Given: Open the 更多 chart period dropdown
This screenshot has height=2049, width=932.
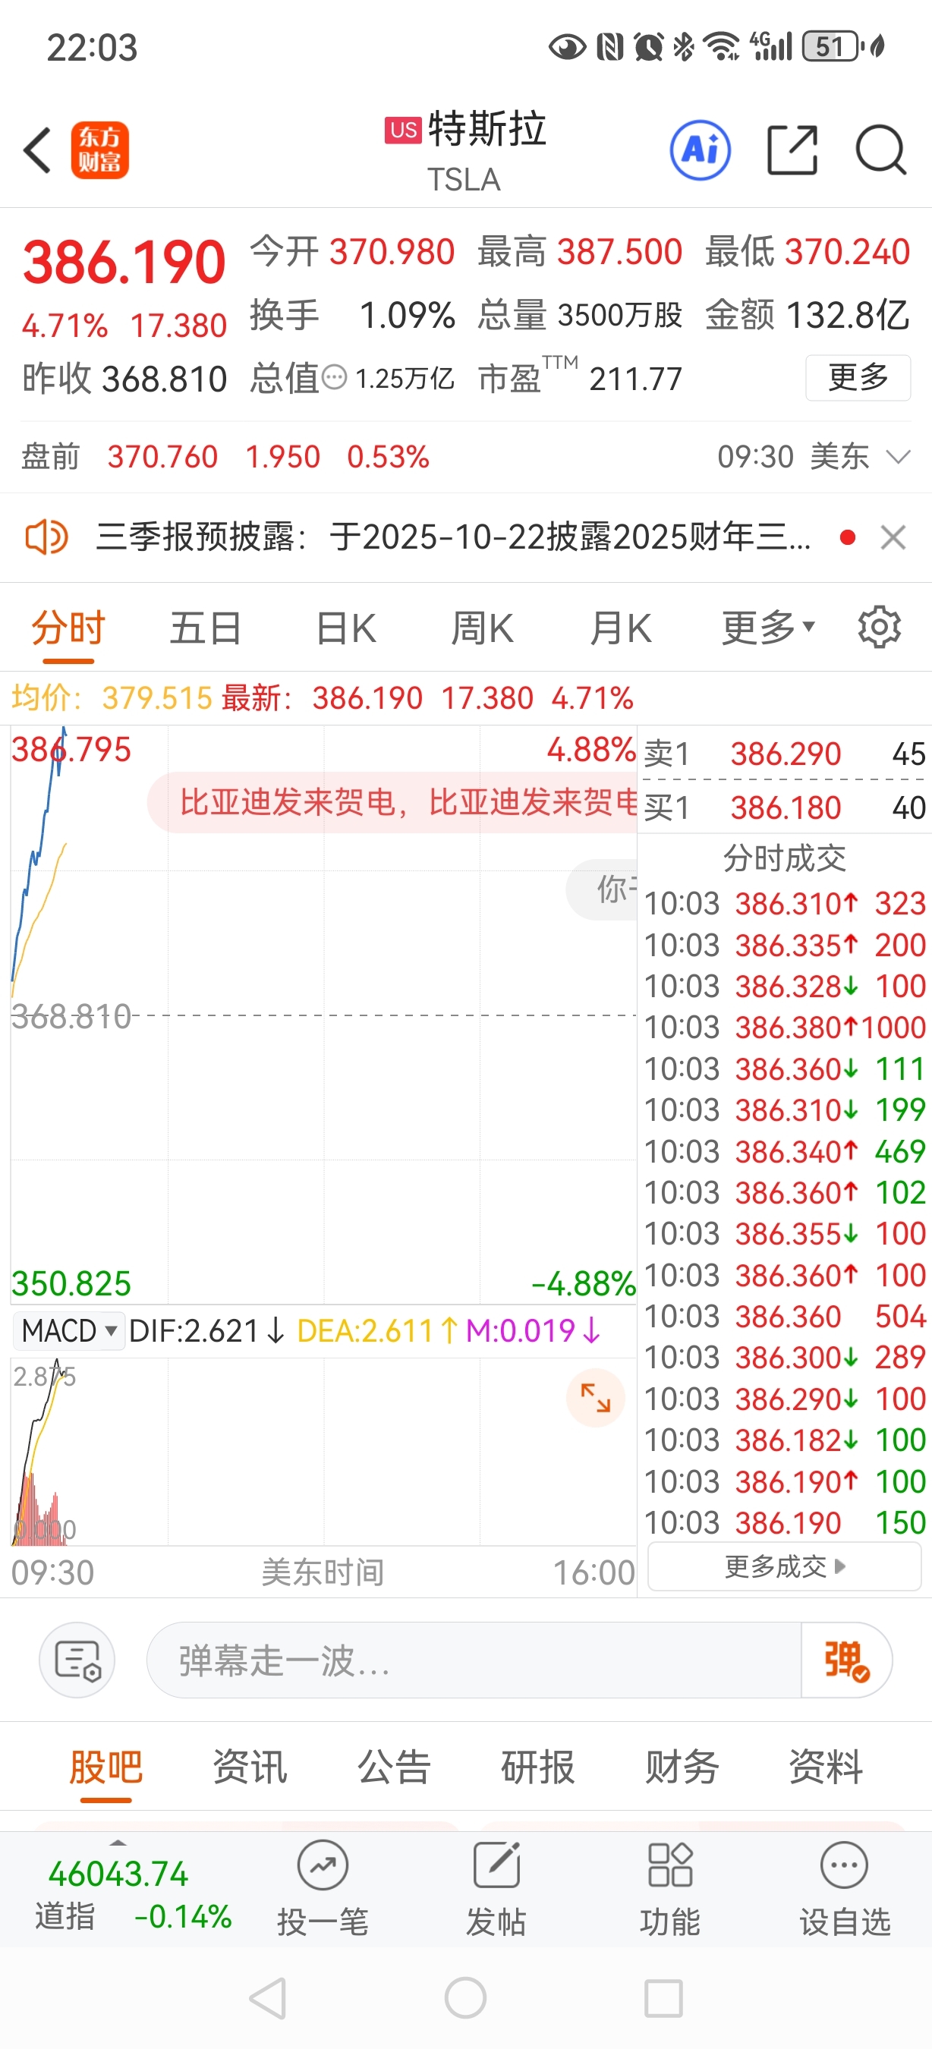Looking at the screenshot, I should tap(768, 628).
